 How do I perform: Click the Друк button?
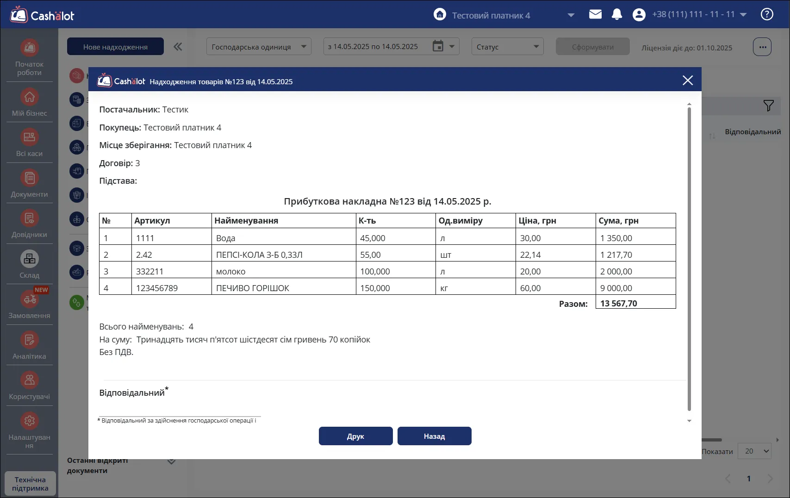pos(355,436)
